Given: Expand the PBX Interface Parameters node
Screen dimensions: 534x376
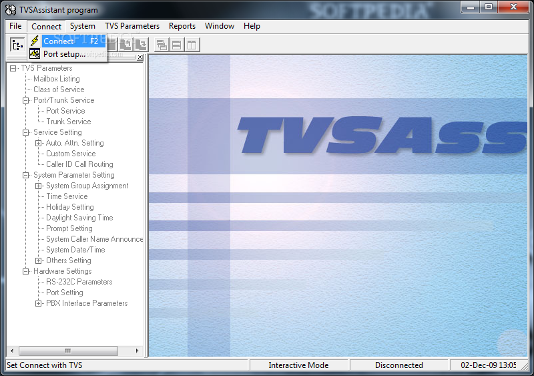Looking at the screenshot, I should 39,303.
